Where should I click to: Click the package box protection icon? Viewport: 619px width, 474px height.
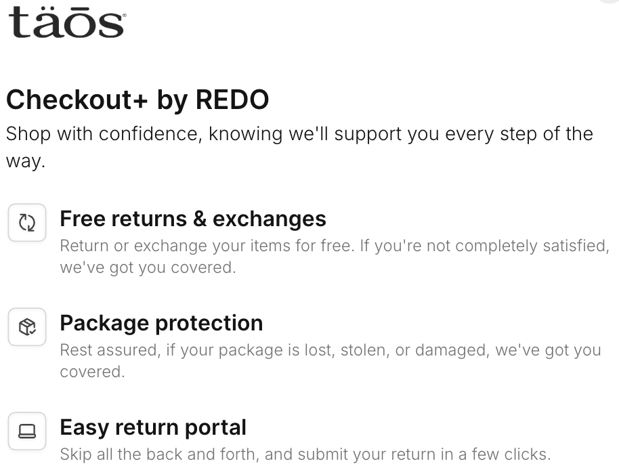27,327
